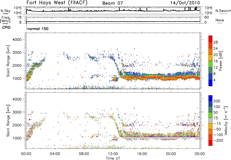Click the '4' tick on Power scale
Viewport: 231px width, 160px height.
214,80
